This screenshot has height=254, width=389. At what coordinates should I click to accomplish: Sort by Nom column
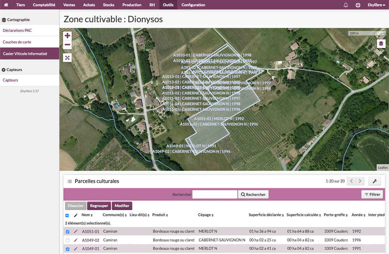click(x=87, y=215)
